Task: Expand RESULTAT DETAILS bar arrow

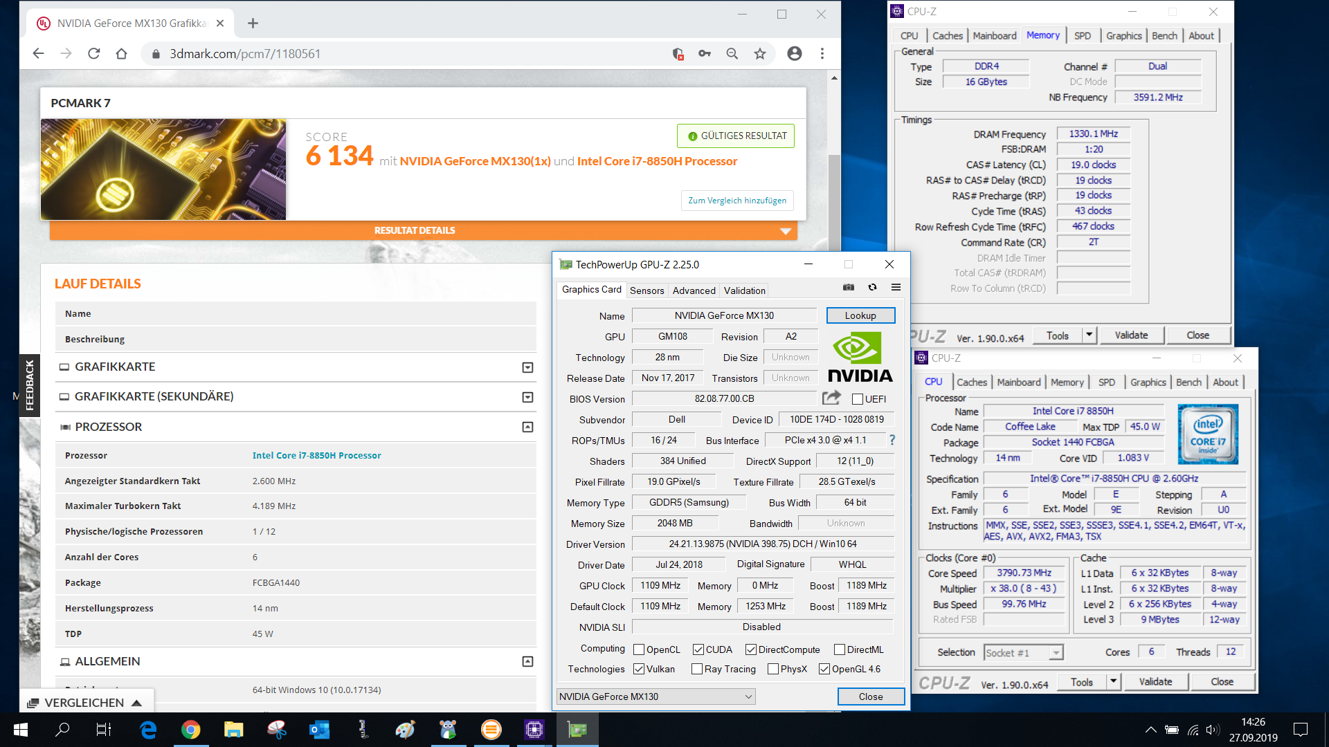Action: (x=786, y=231)
